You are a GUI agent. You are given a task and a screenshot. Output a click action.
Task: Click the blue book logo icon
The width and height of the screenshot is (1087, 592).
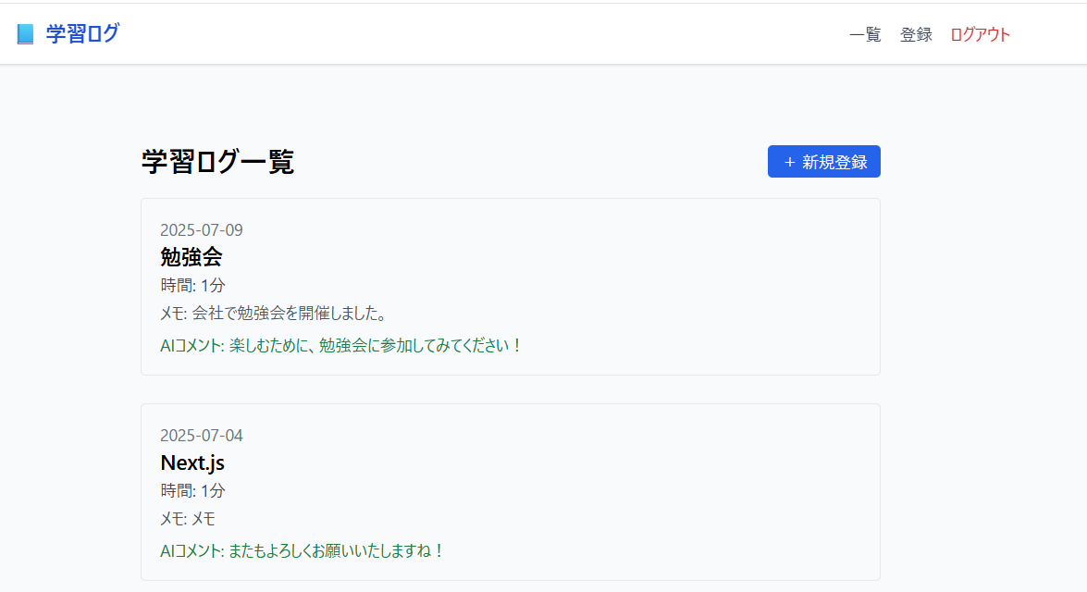point(26,34)
